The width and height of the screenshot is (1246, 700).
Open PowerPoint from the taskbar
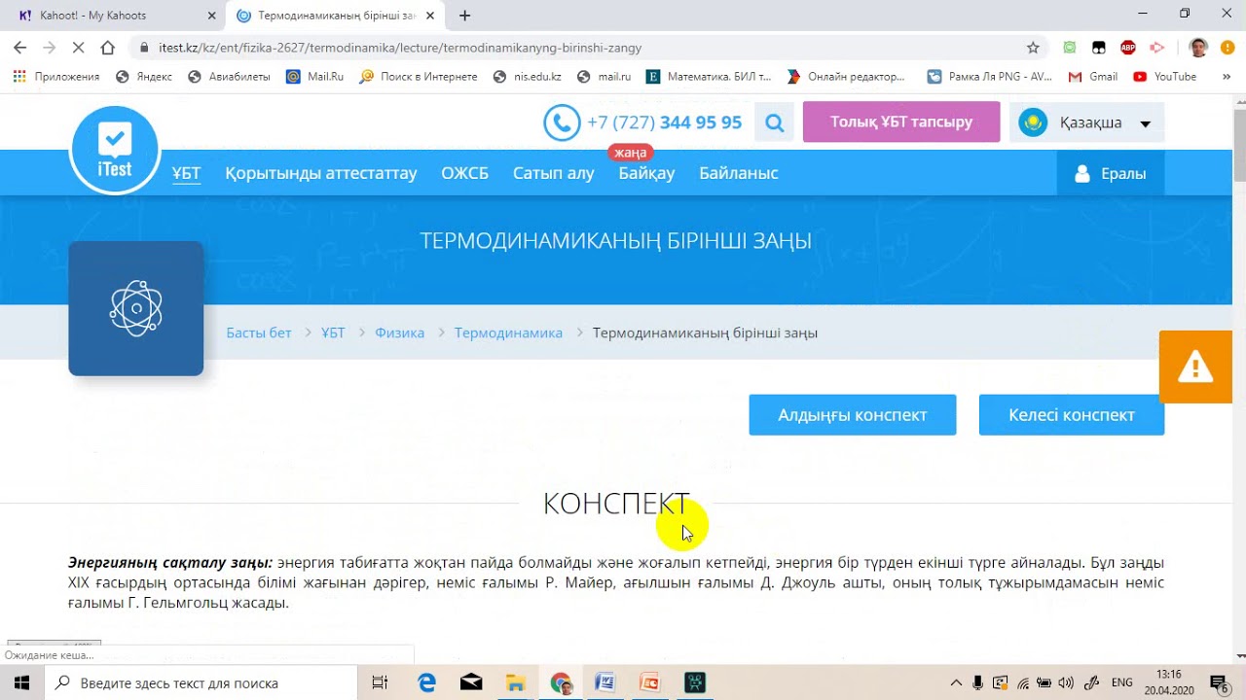point(649,682)
